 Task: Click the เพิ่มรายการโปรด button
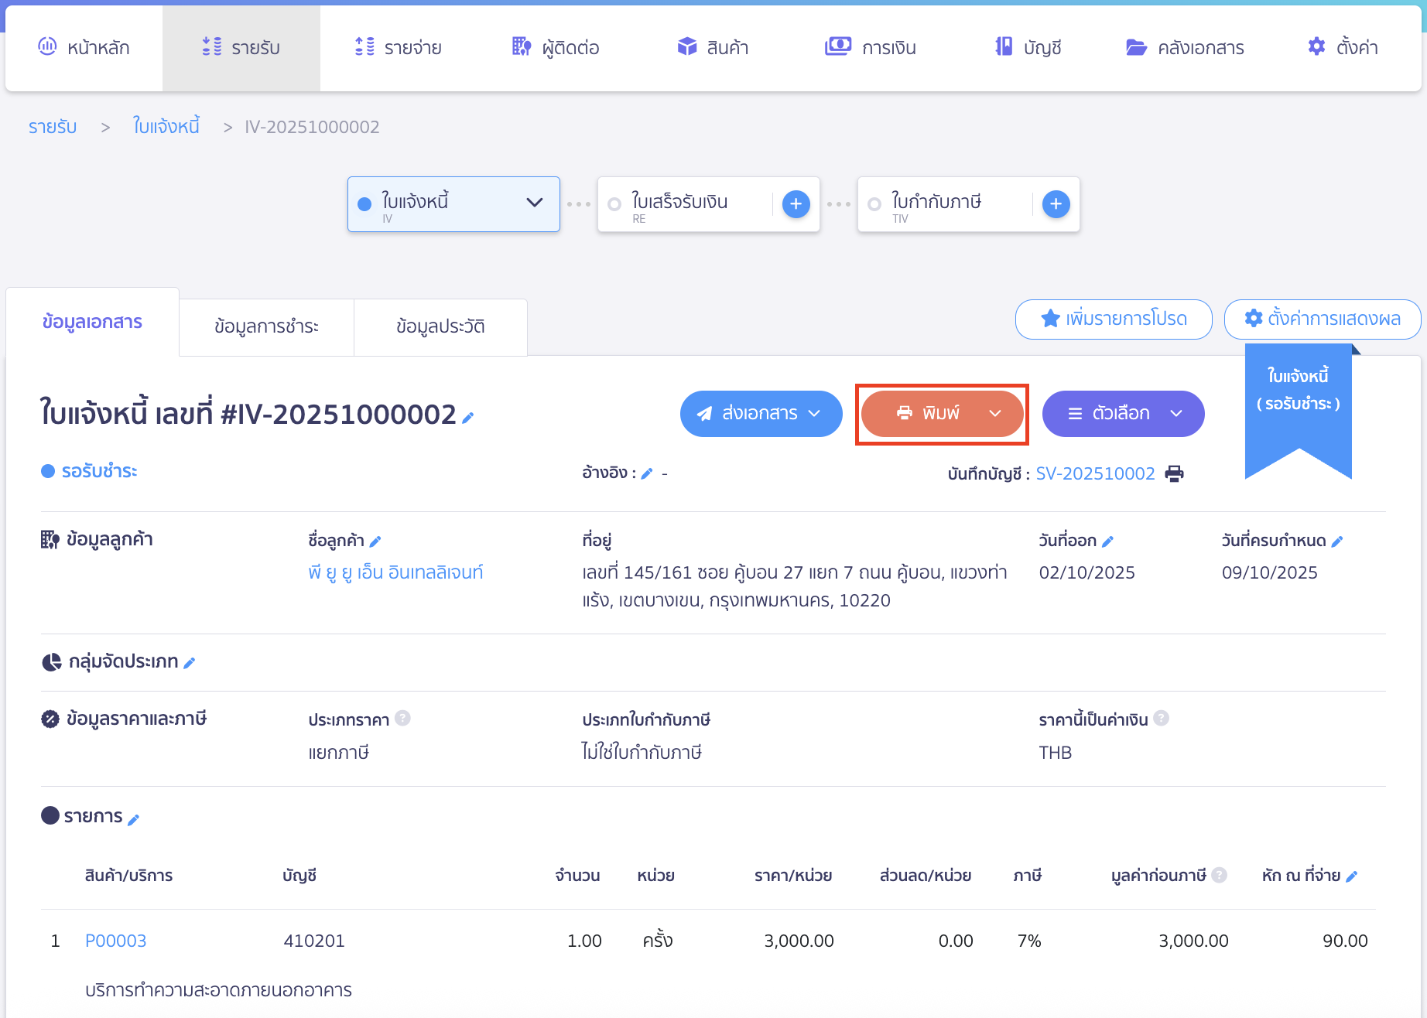1113,319
